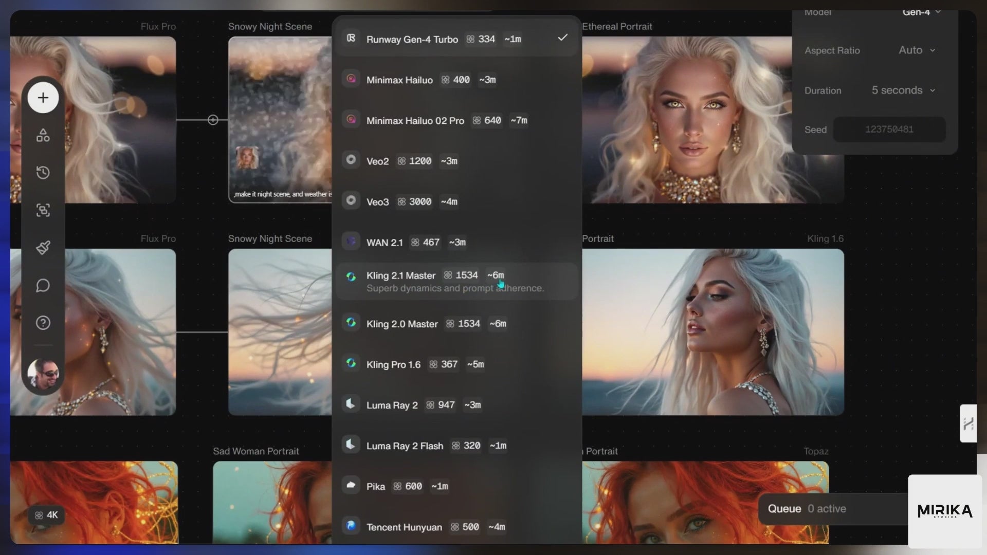Screen dimensions: 987x555
Task: Click the Seed input field
Action: pos(889,129)
